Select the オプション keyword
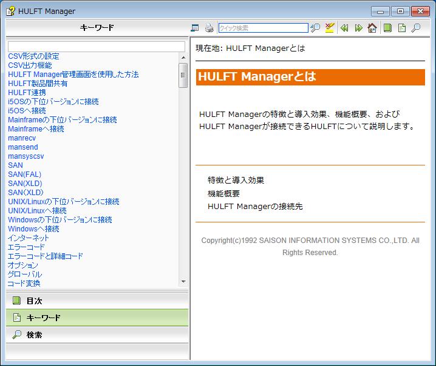Screen dimensions: 436x366 pyautogui.click(x=23, y=265)
